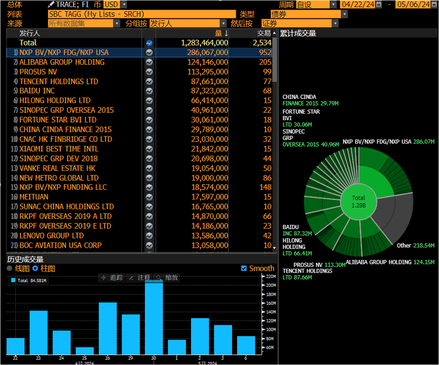Select the 柱图 bar chart radio button
The image size is (439, 365).
(x=35, y=268)
